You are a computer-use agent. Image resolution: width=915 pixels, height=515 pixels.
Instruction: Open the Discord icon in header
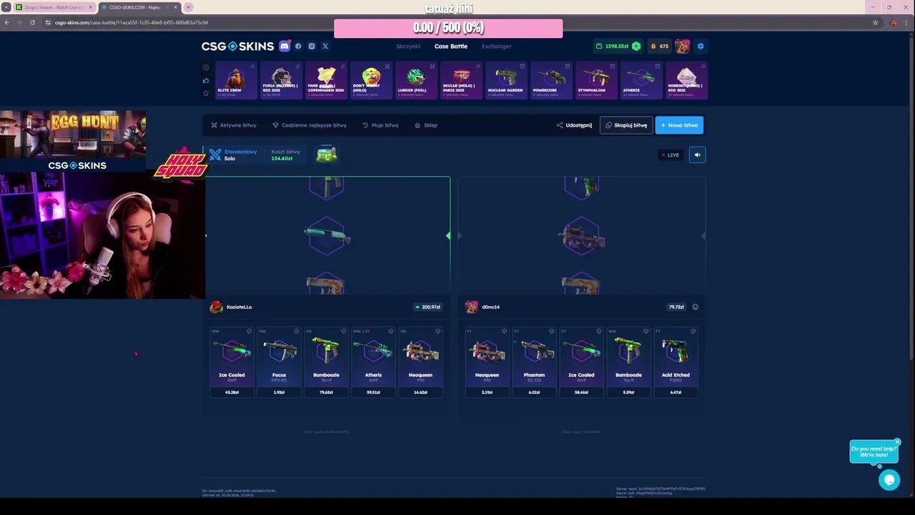285,46
